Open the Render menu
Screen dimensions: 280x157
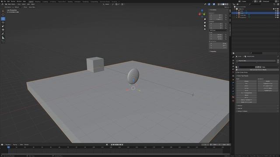13,1
